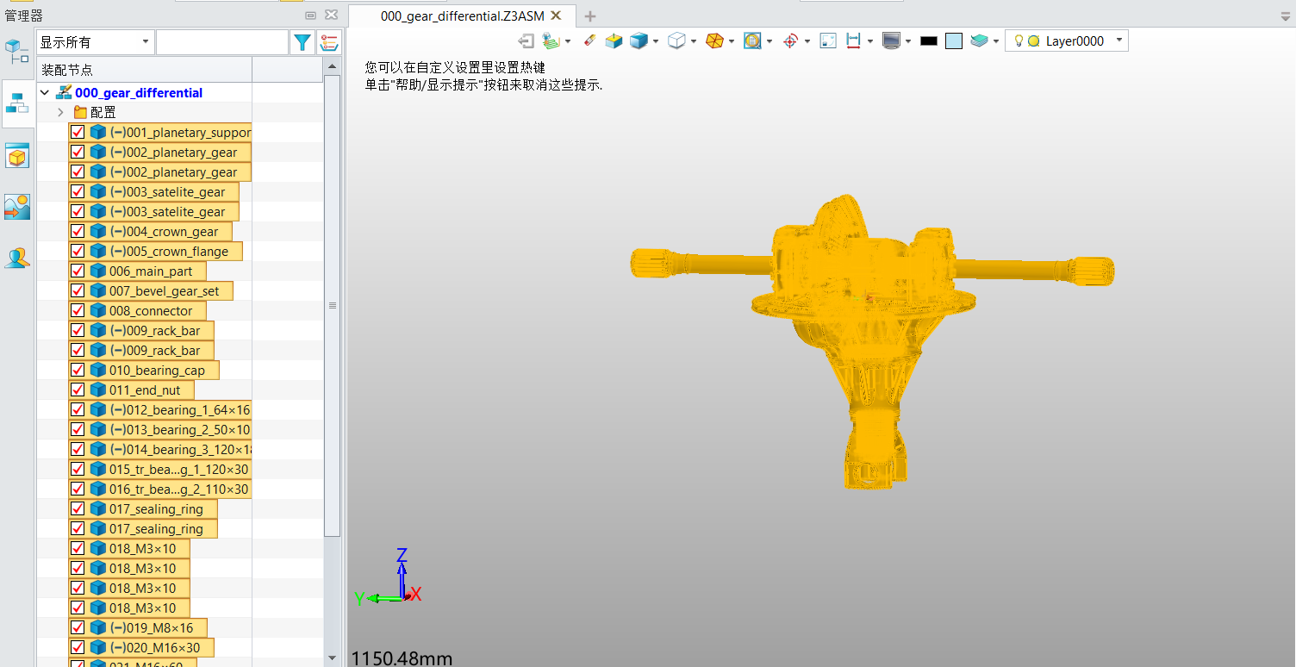Open the user role sidebar icon
The image size is (1296, 667).
pyautogui.click(x=17, y=258)
